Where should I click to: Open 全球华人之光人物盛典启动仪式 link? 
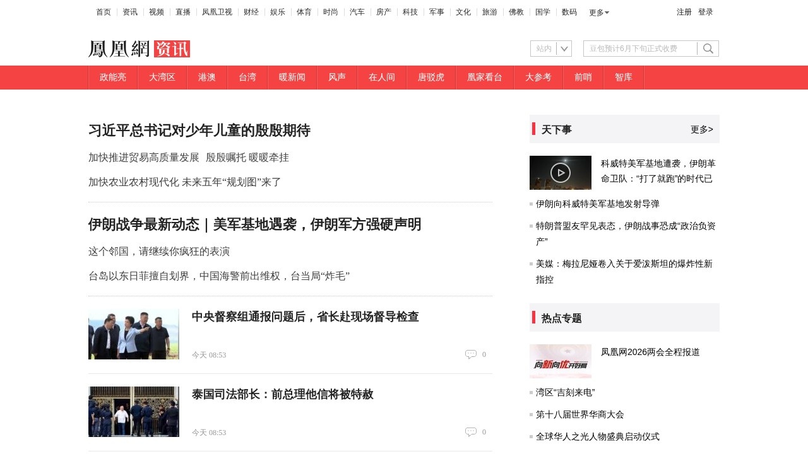598,436
